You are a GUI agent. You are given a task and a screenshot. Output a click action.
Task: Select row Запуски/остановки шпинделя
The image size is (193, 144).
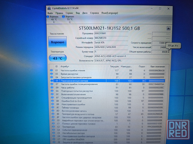coord(107,77)
